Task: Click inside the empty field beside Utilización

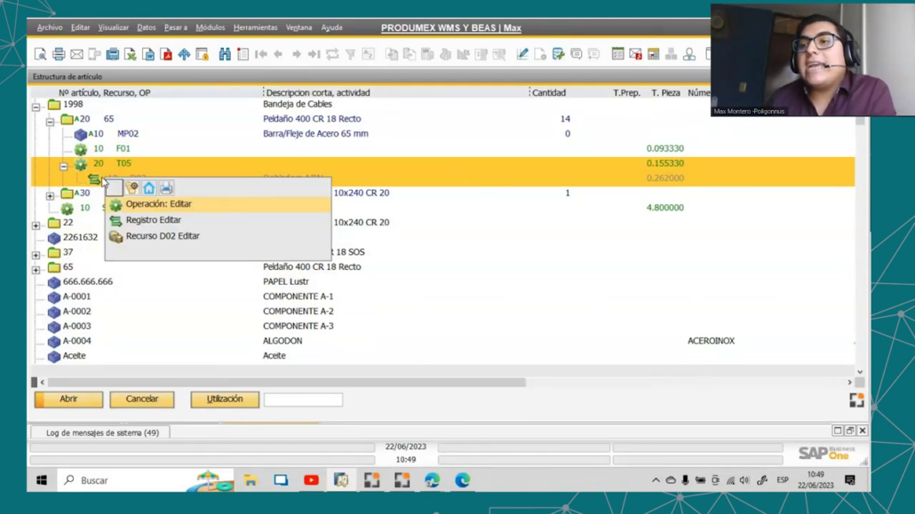Action: coord(303,399)
